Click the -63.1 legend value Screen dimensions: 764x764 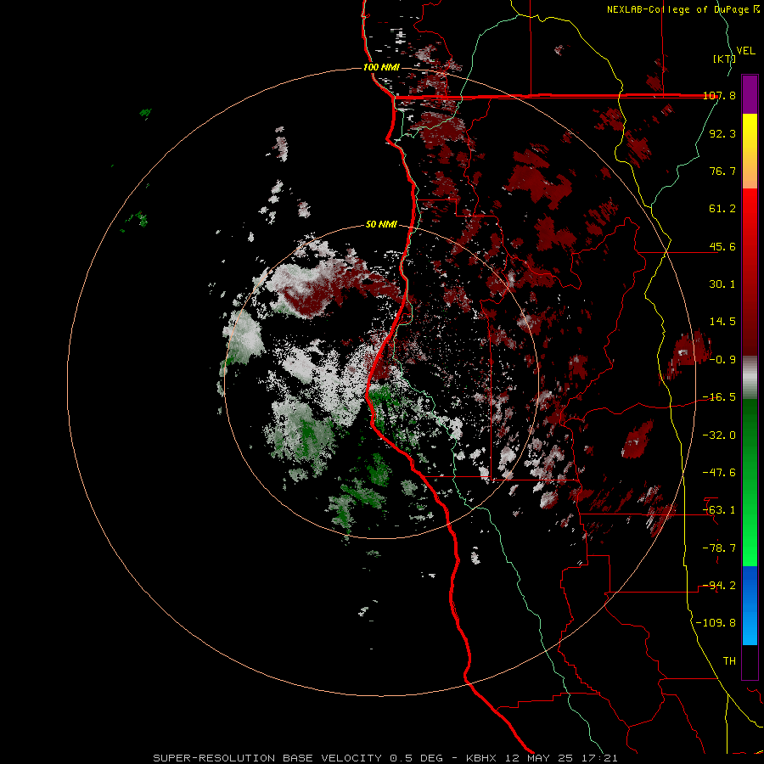pyautogui.click(x=719, y=510)
